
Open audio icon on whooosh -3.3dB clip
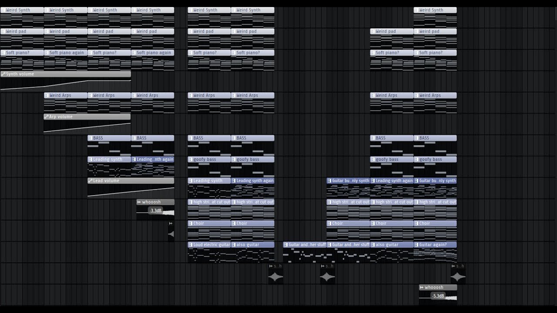(139, 202)
